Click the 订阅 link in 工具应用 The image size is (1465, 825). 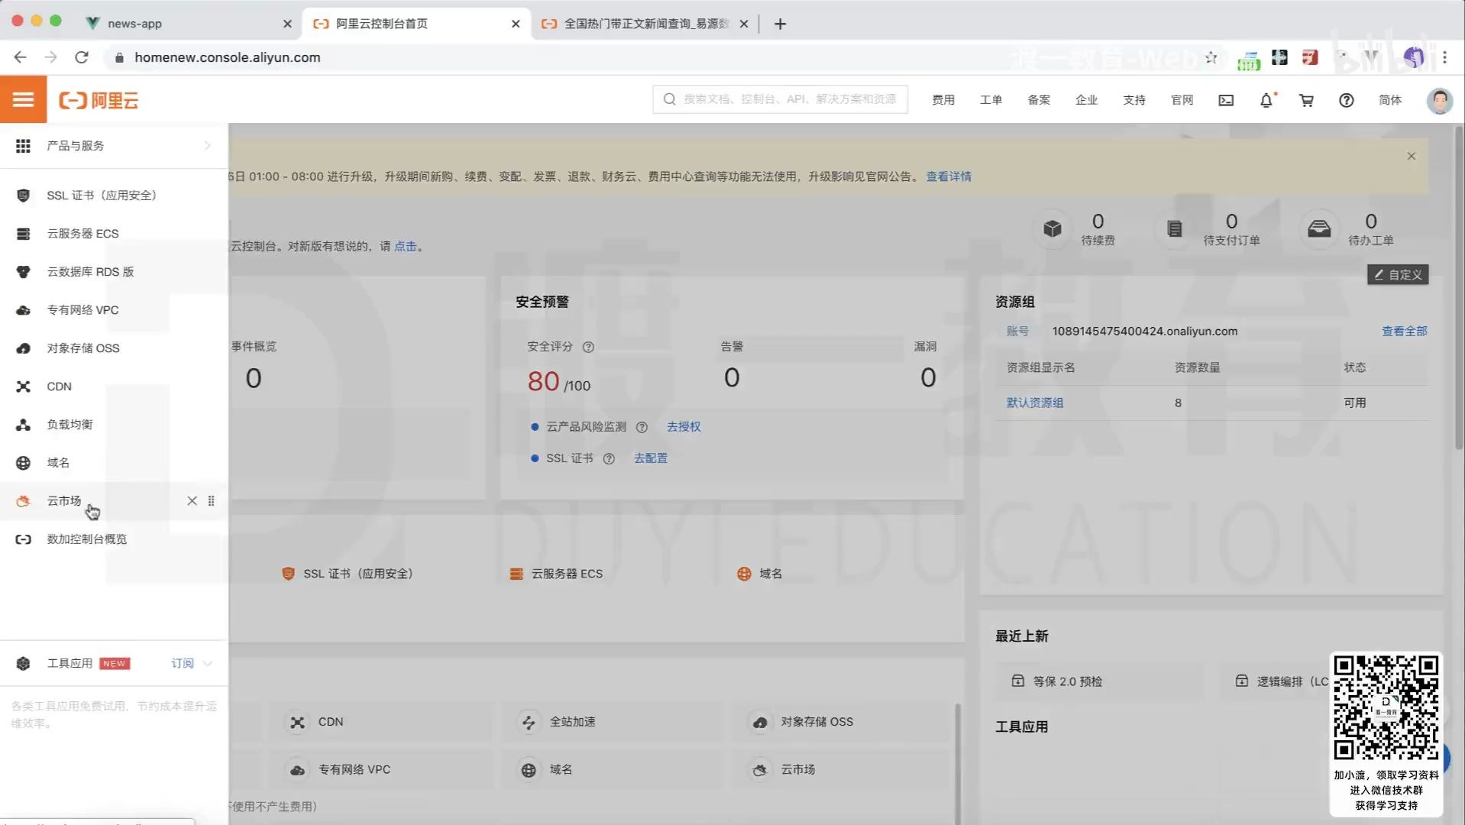coord(183,664)
